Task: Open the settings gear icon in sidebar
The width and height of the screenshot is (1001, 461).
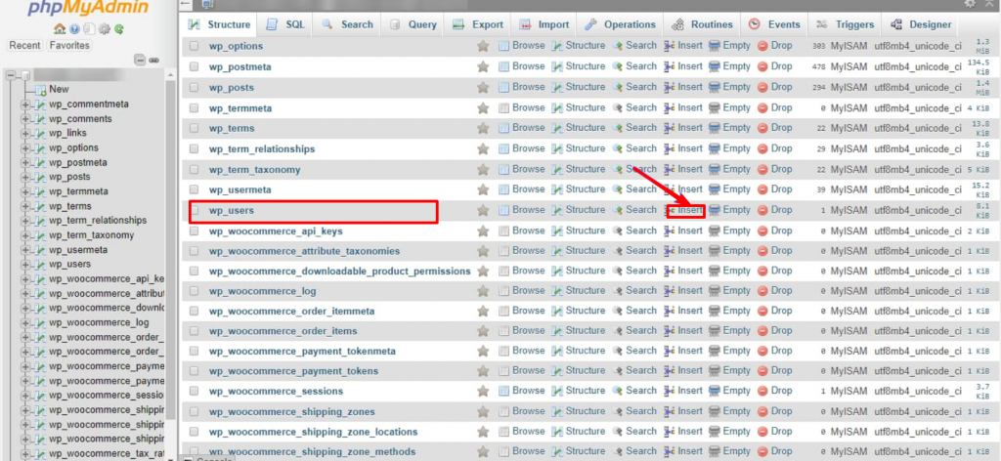Action: 104,28
